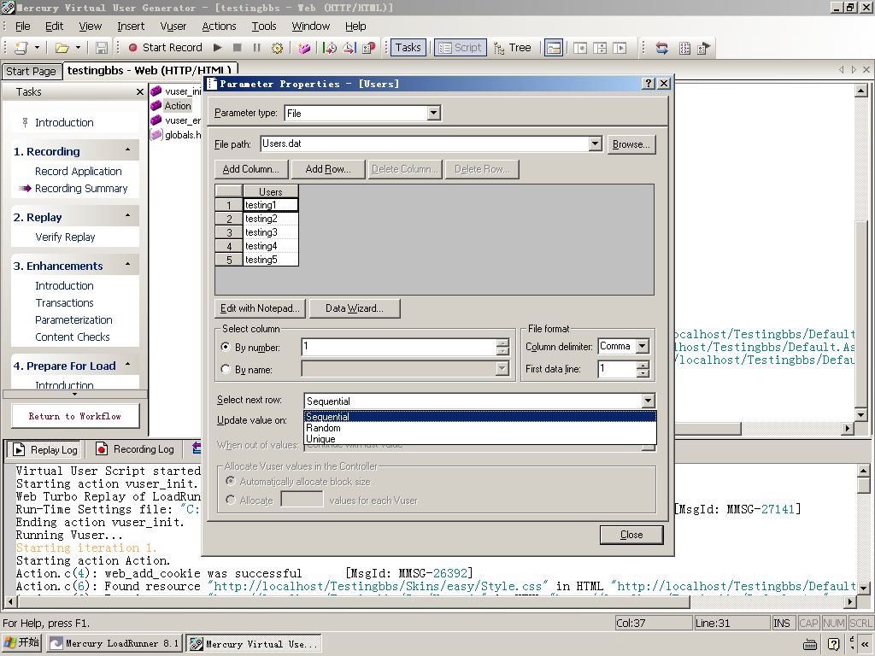Click the dialog Help question mark
Viewport: 875px width, 656px height.
click(x=648, y=83)
